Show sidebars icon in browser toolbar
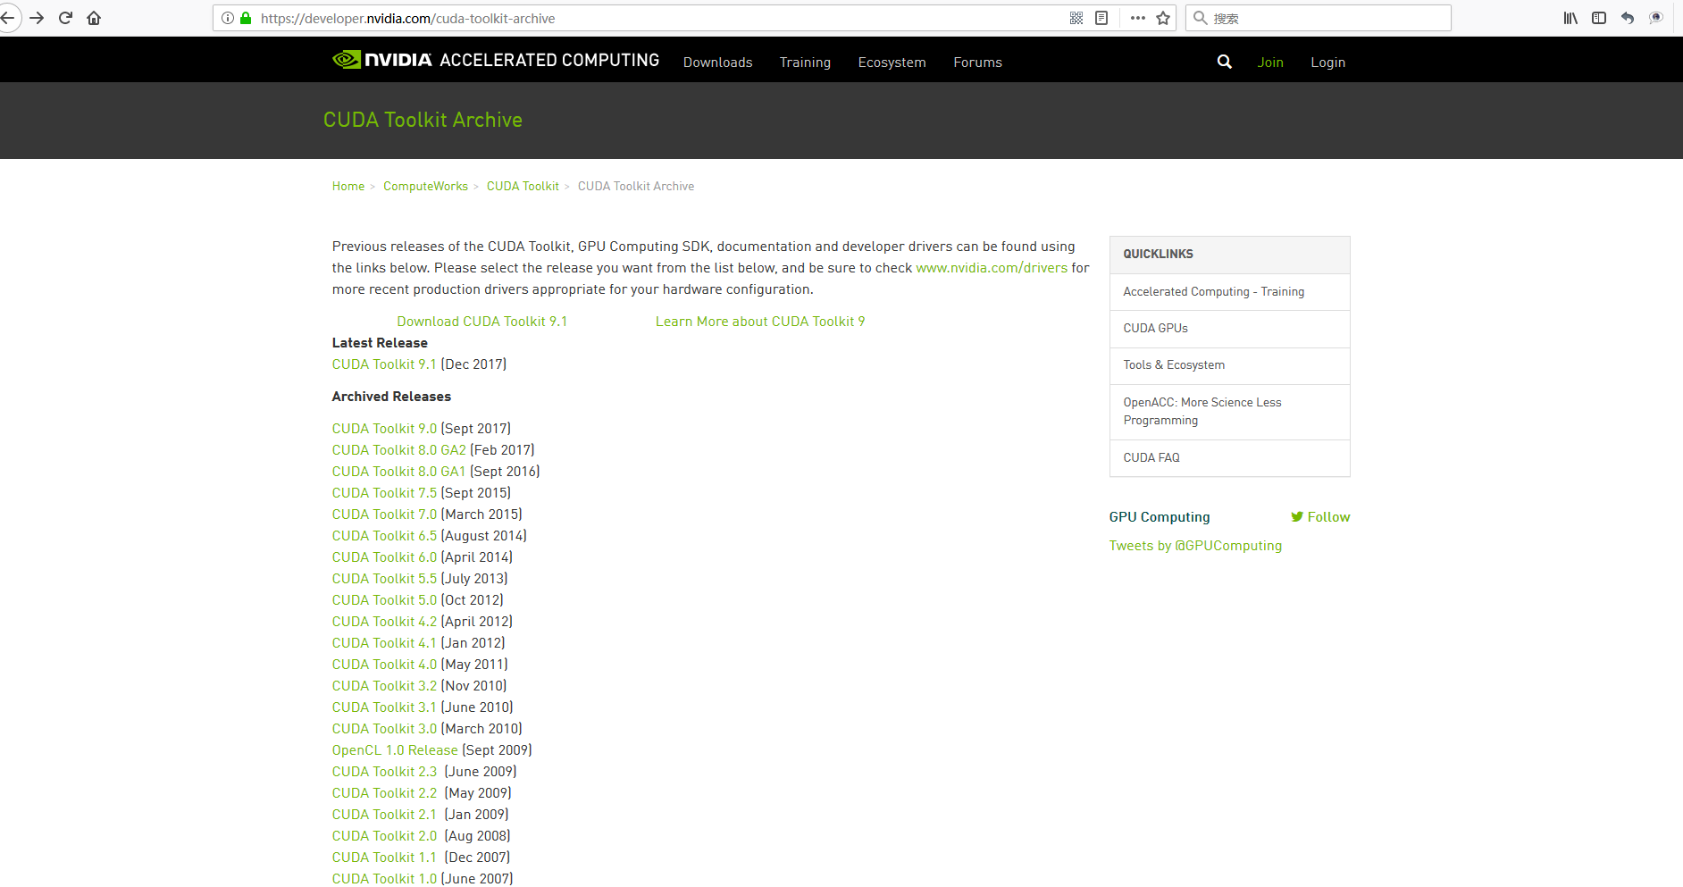 point(1599,18)
